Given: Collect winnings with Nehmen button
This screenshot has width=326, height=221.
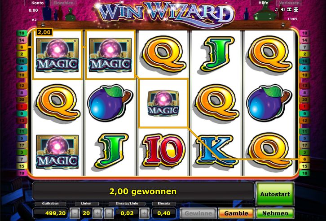Looking at the screenshot, I should [x=275, y=213].
